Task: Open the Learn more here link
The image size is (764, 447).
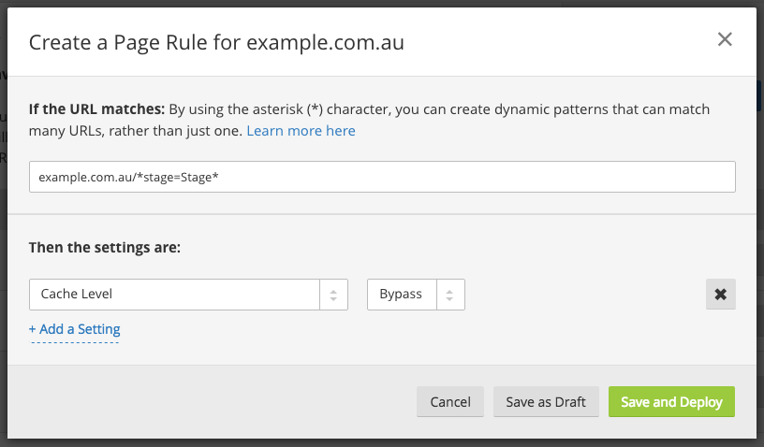Action: click(301, 131)
